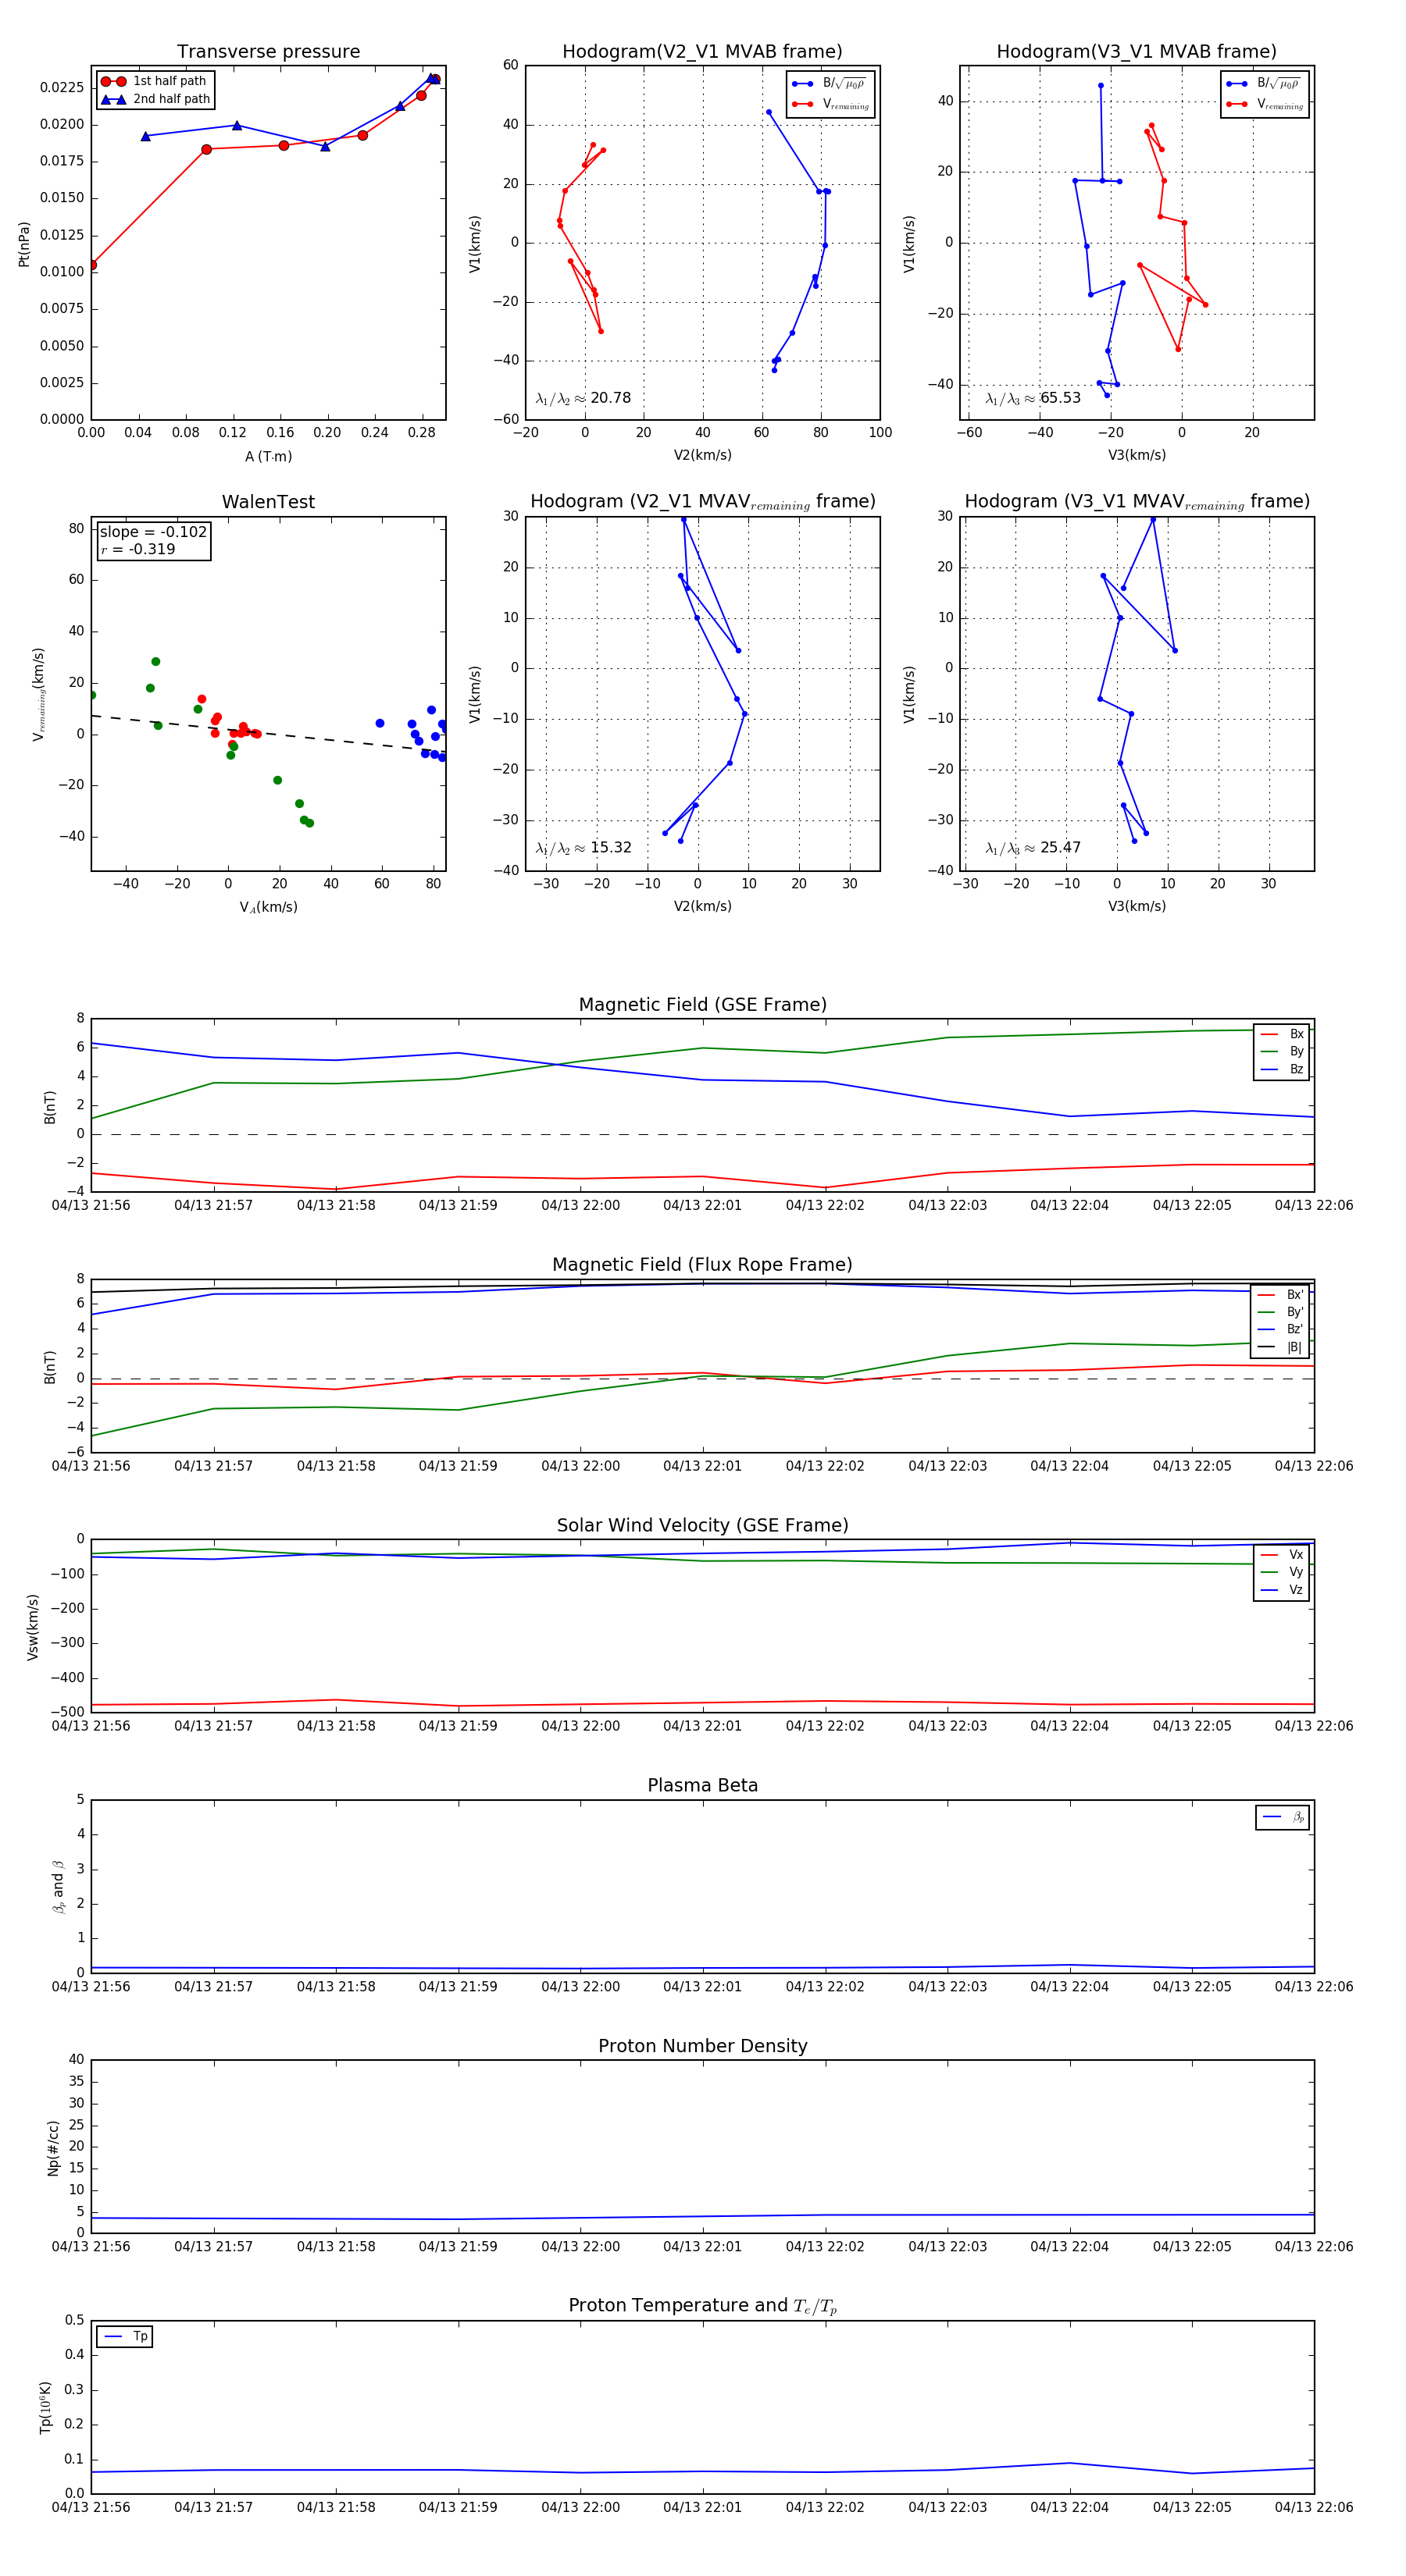
Task: Click "04/13 21:56" tick under Plasma Beta plot
Action: 91,1987
